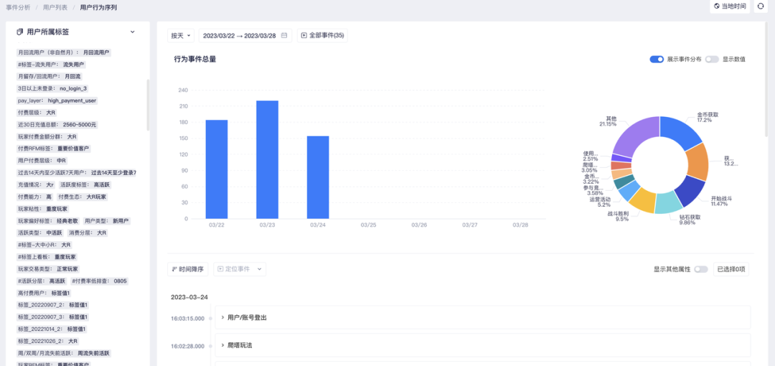Click the play icon in 全部事件(35) button
775x366 pixels.
point(304,36)
